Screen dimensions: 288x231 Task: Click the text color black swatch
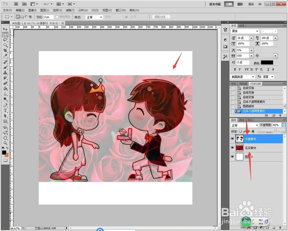pos(267,62)
